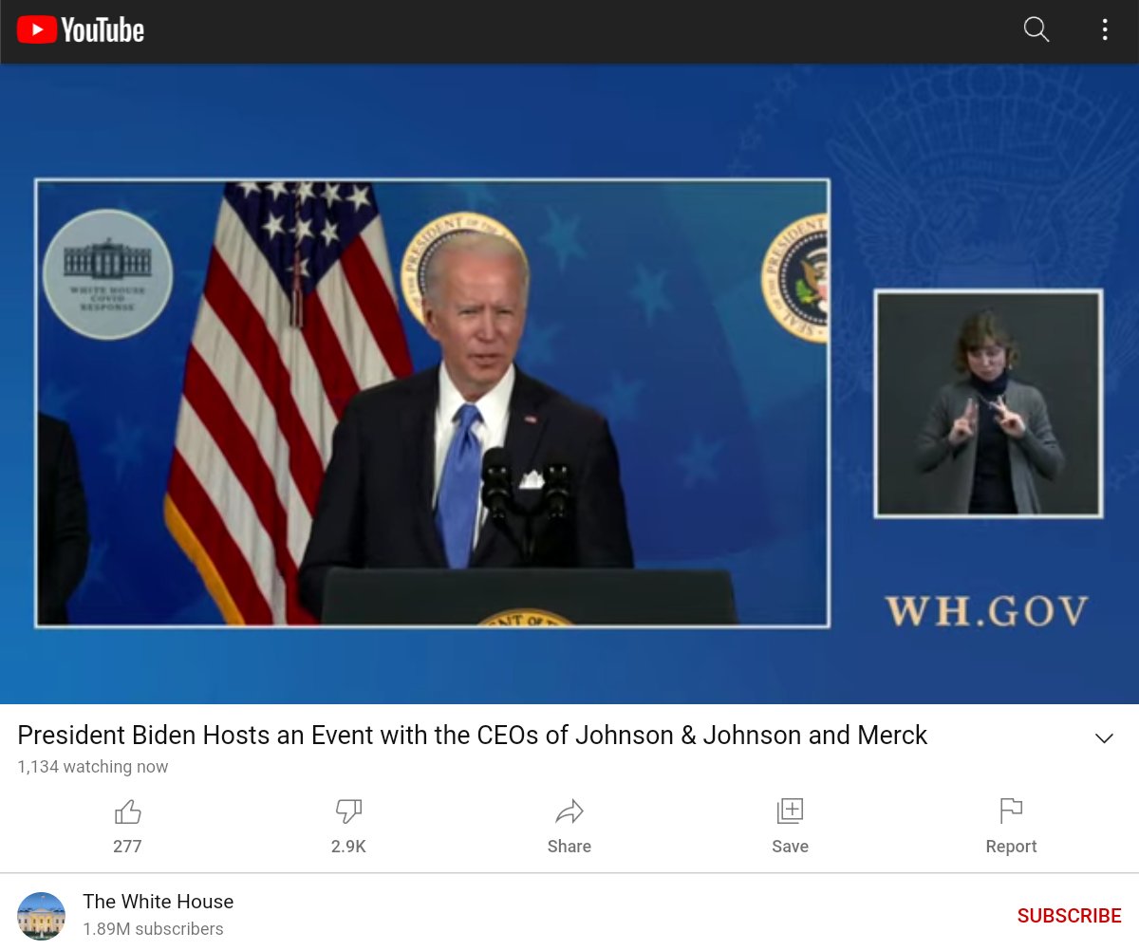1139x951 pixels.
Task: Click the Share label
Action: click(x=569, y=847)
